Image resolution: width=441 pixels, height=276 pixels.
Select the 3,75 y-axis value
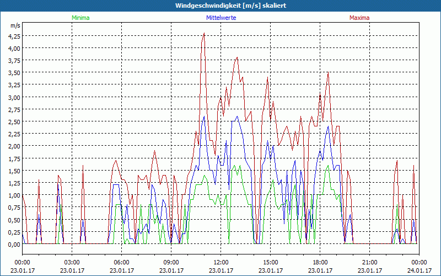click(14, 61)
